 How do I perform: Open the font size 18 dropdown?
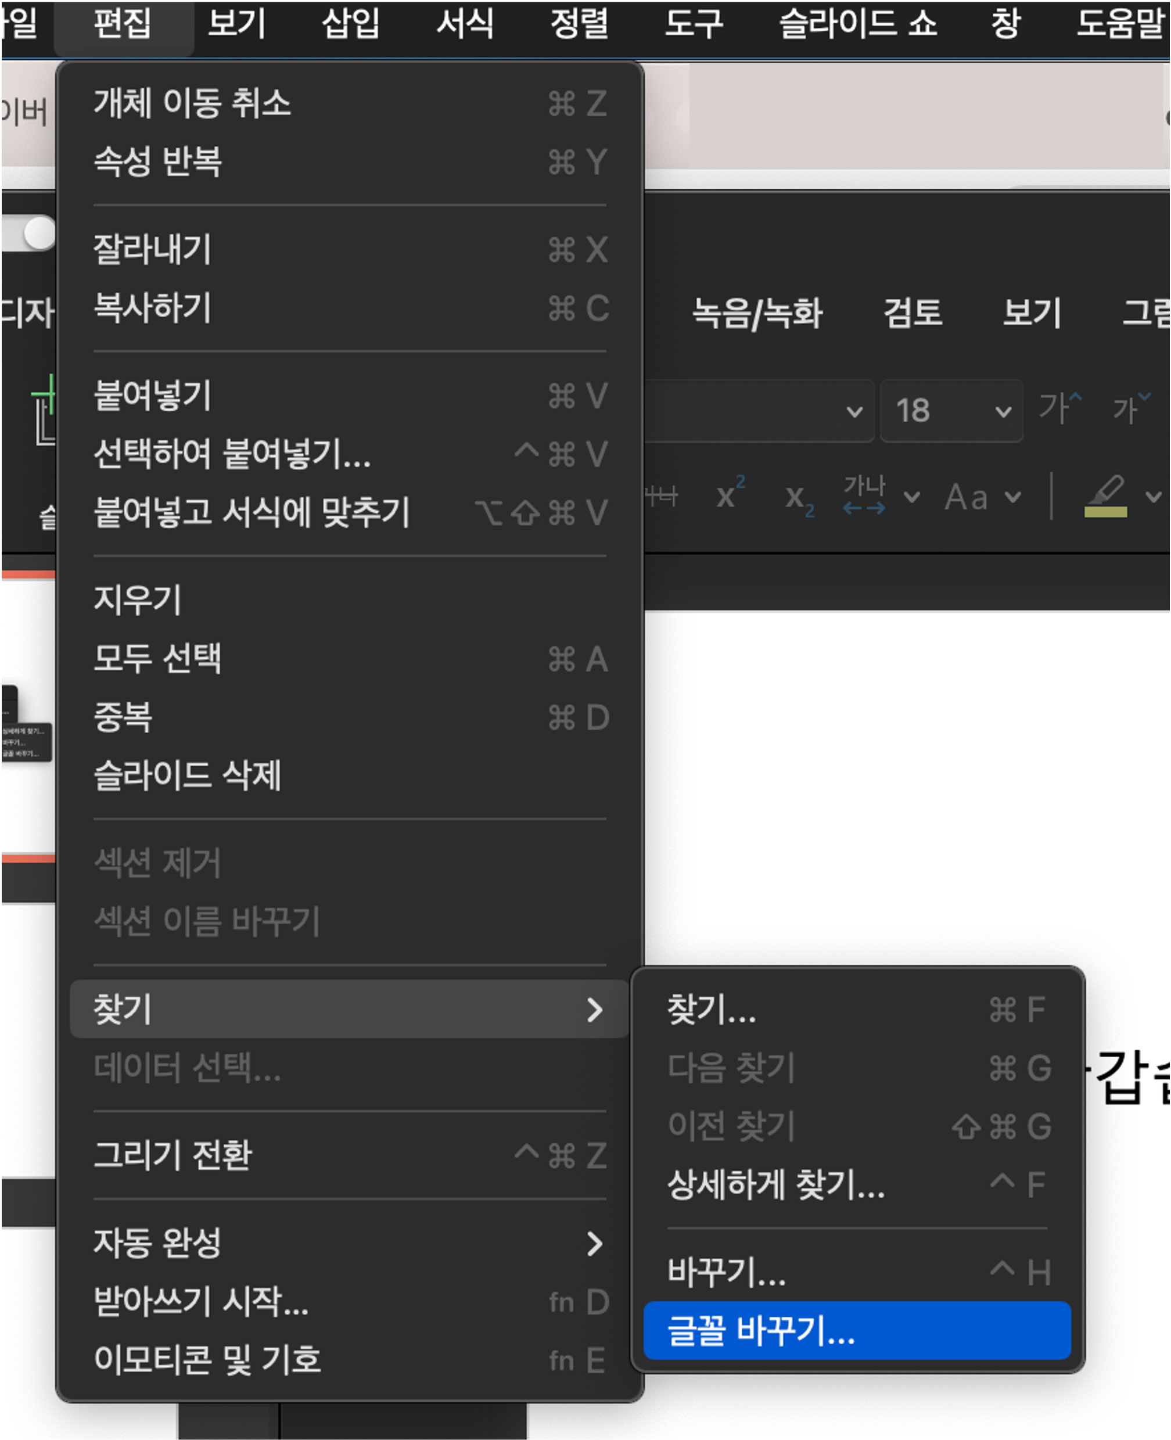1003,411
